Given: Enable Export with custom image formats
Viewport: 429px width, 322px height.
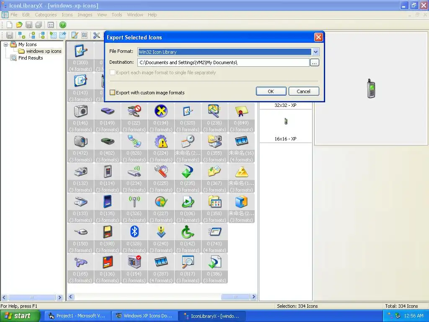Looking at the screenshot, I should (x=112, y=93).
